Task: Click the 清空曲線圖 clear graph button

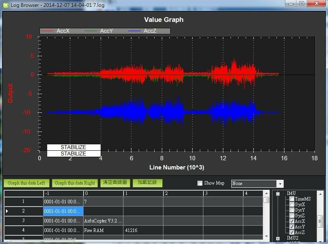Action: pyautogui.click(x=115, y=183)
